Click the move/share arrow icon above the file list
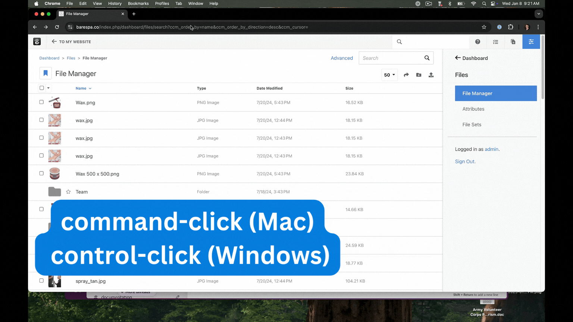Image resolution: width=573 pixels, height=322 pixels. pyautogui.click(x=406, y=75)
